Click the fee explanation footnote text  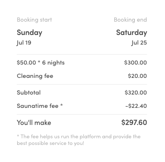click(79, 140)
